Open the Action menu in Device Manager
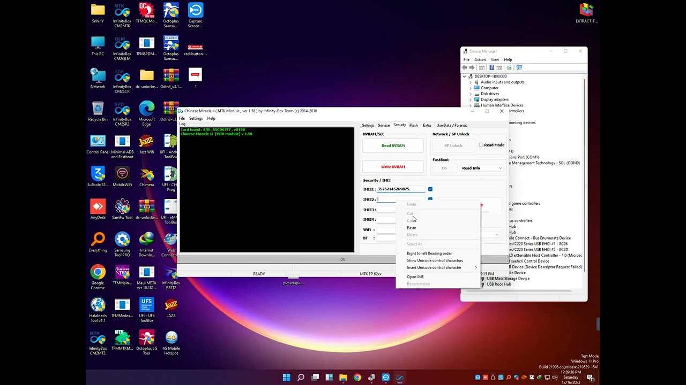This screenshot has width=686, height=385. (480, 60)
